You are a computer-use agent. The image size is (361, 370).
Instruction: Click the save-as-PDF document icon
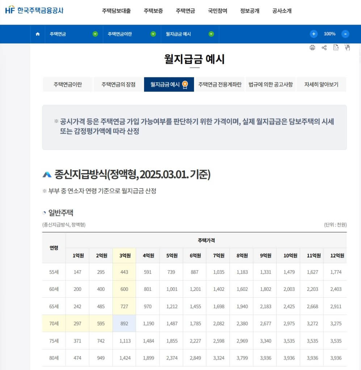(336, 47)
